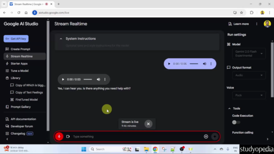Viewport: 274px width, 154px height.
Task: Click the Type something input field
Action: [137, 136]
